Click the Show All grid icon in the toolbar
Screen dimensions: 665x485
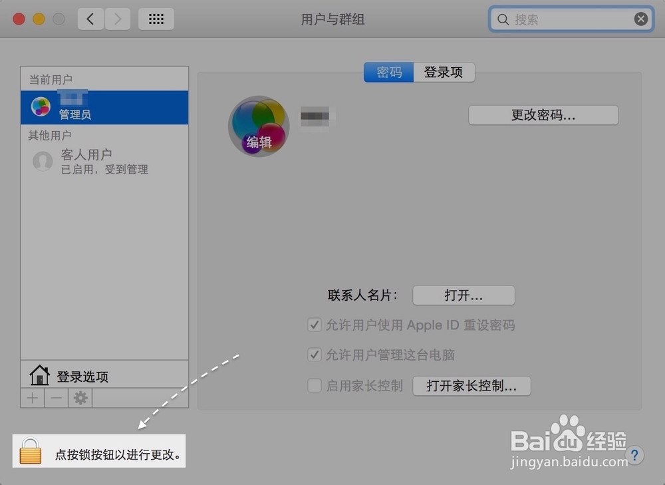pyautogui.click(x=156, y=19)
